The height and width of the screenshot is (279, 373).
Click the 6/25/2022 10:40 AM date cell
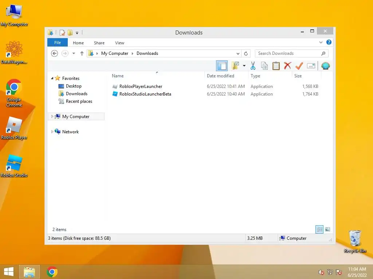[226, 94]
